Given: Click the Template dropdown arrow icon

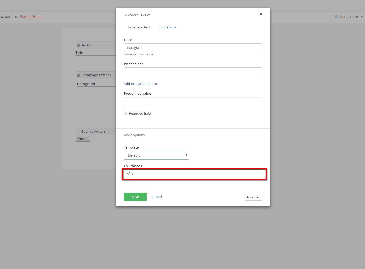Looking at the screenshot, I should (186, 155).
